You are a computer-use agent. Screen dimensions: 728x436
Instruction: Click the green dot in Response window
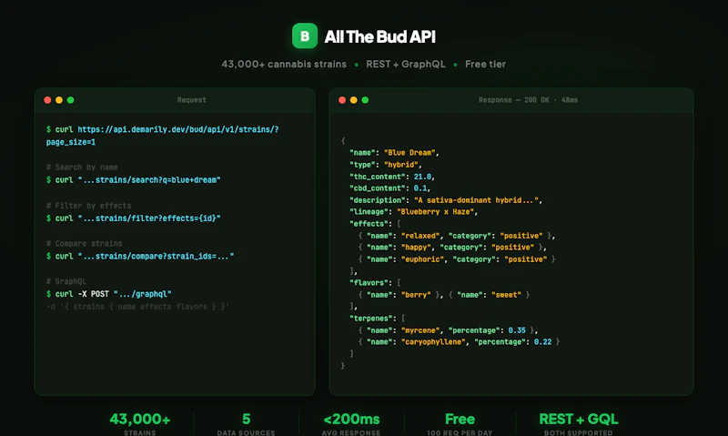(366, 100)
